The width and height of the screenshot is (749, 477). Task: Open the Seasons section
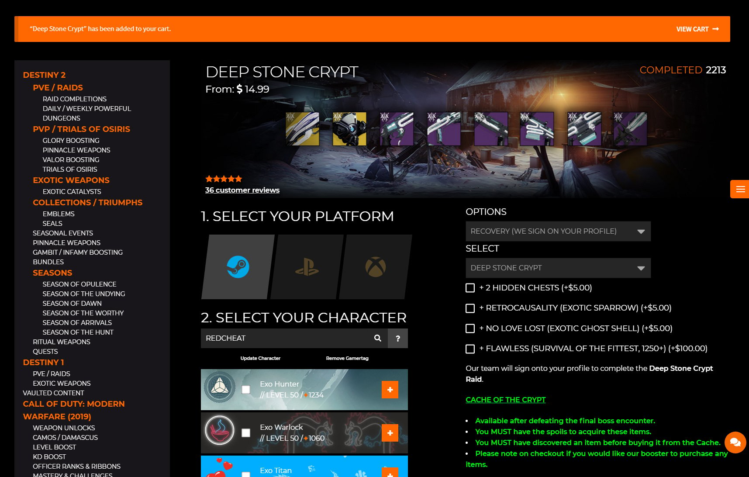pyautogui.click(x=52, y=273)
